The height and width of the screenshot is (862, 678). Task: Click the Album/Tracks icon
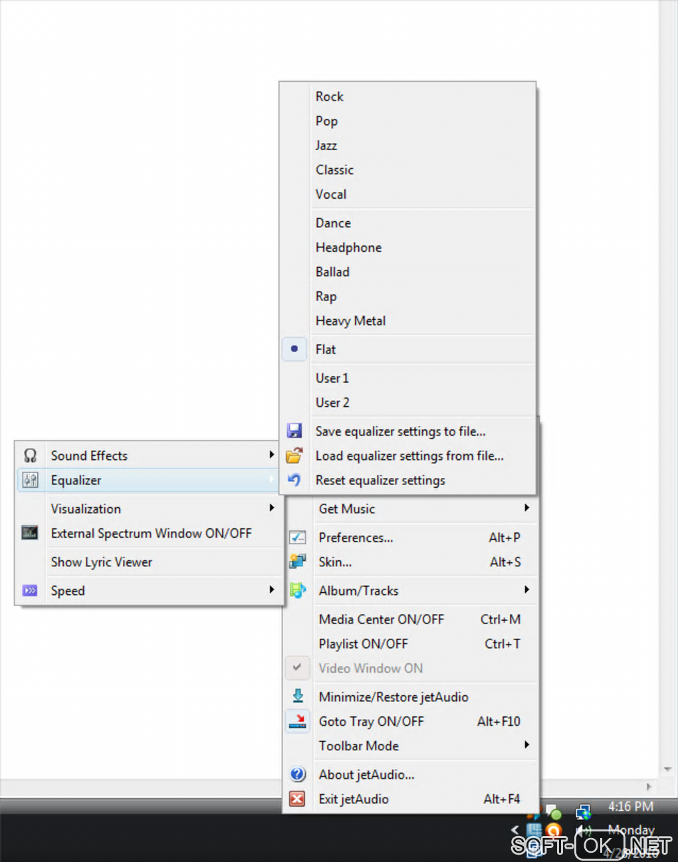[298, 590]
